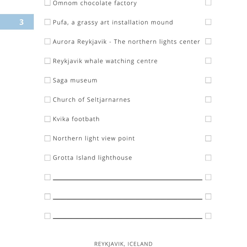Check the left box of last blank line
This screenshot has height=247, width=247.
pos(47,216)
